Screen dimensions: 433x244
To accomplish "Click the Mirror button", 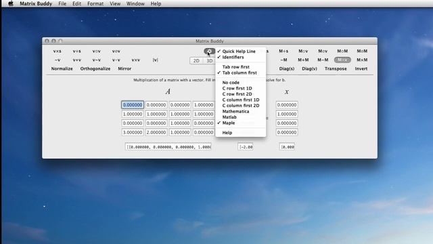I will pos(124,68).
